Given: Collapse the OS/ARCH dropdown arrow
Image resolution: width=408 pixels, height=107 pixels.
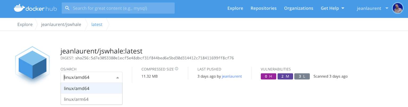Looking at the screenshot, I should [x=117, y=78].
